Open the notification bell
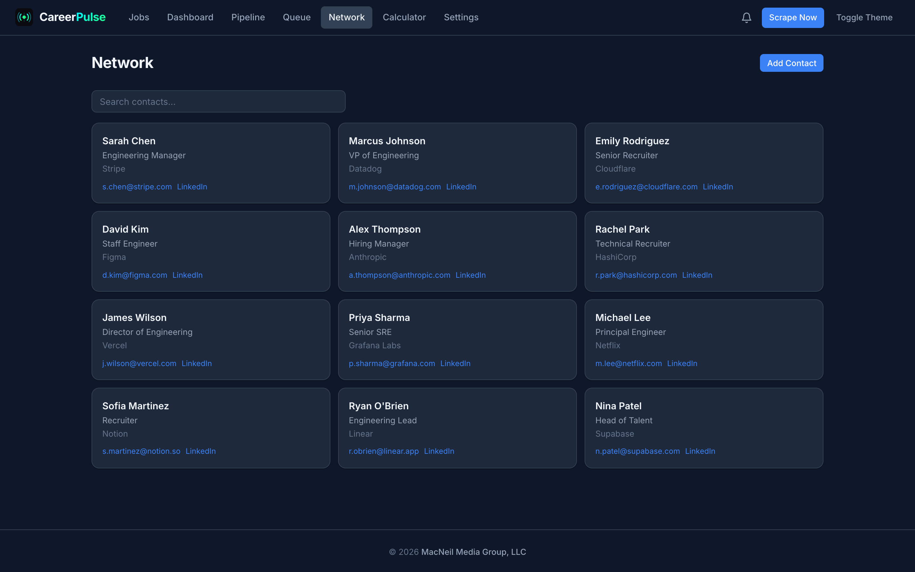 746,17
